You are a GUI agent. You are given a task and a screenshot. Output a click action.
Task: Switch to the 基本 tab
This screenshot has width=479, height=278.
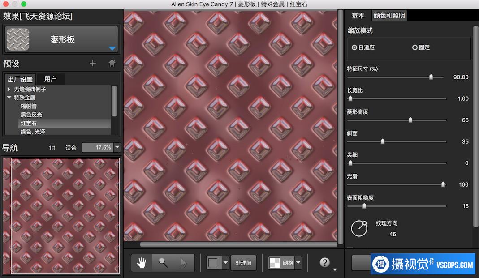(x=358, y=16)
